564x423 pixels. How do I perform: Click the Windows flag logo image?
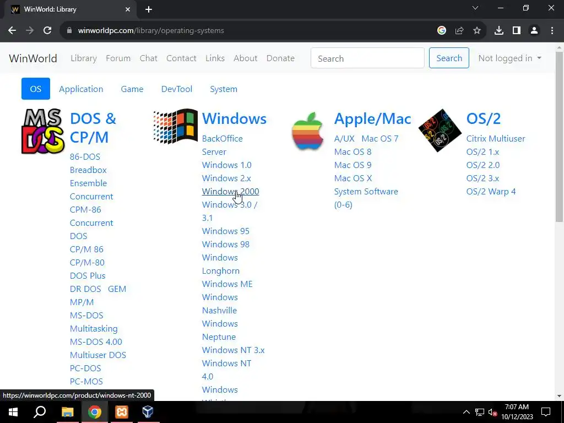tap(176, 126)
